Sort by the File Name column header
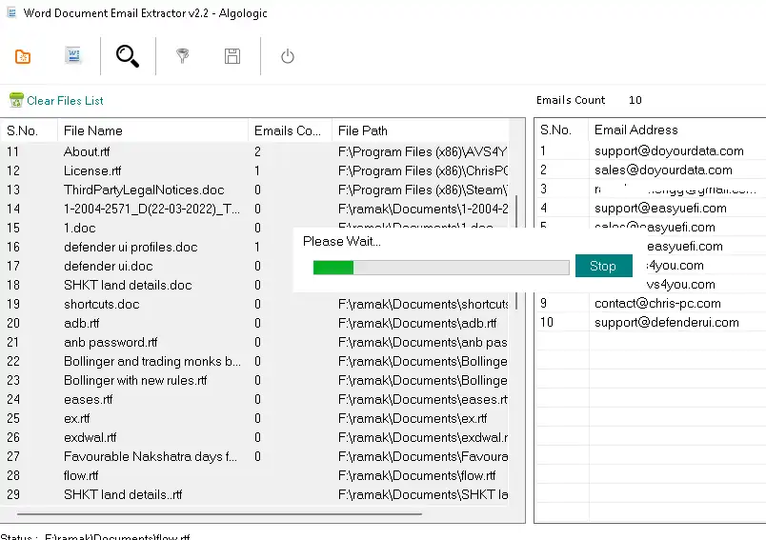Screen dimensions: 766x540 coord(93,130)
